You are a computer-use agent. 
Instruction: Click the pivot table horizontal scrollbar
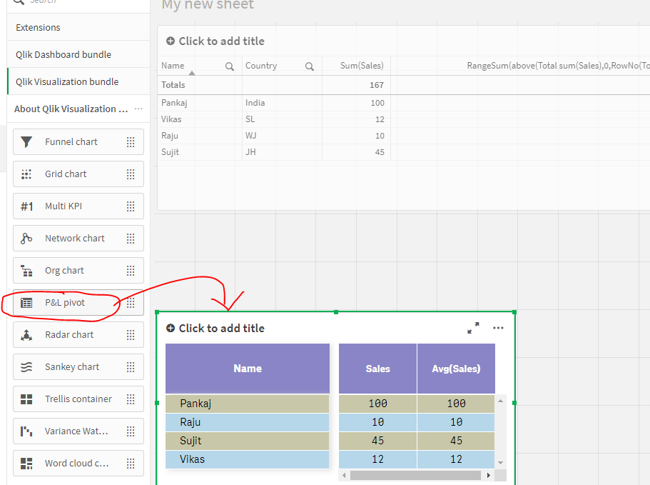pos(415,475)
